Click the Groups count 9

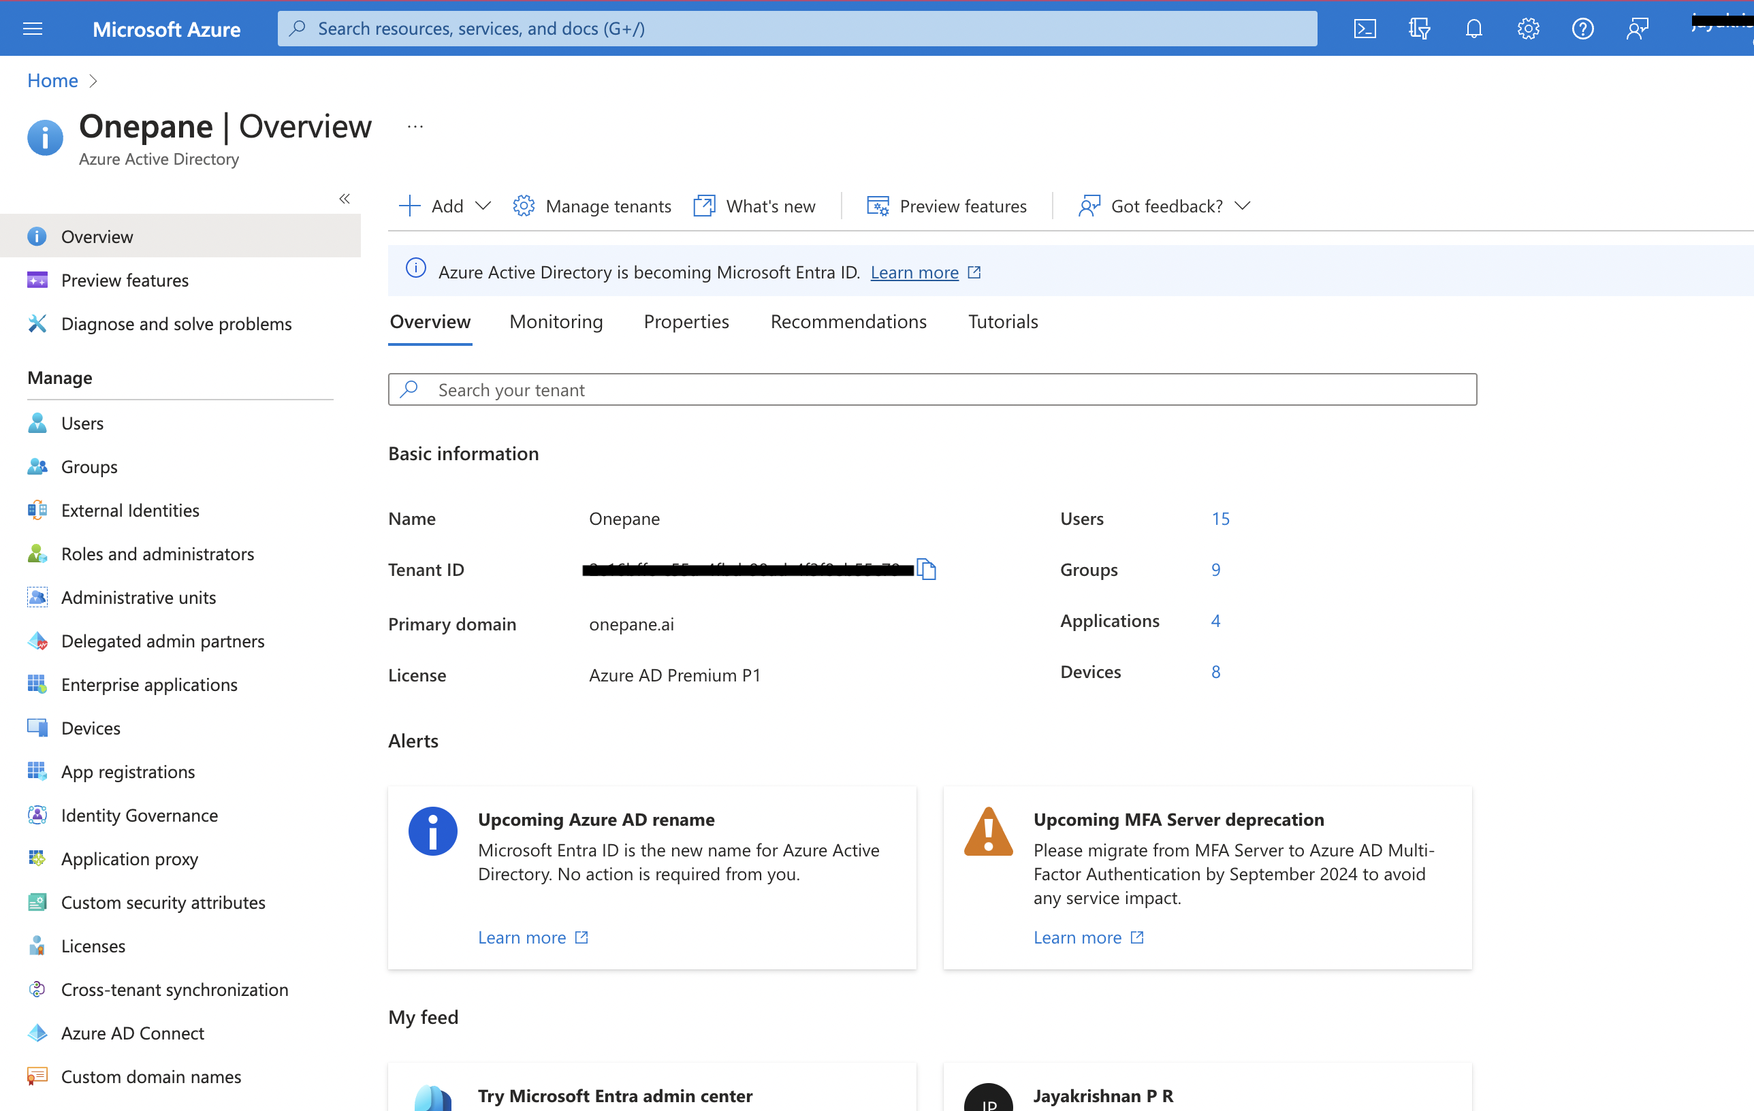coord(1215,569)
